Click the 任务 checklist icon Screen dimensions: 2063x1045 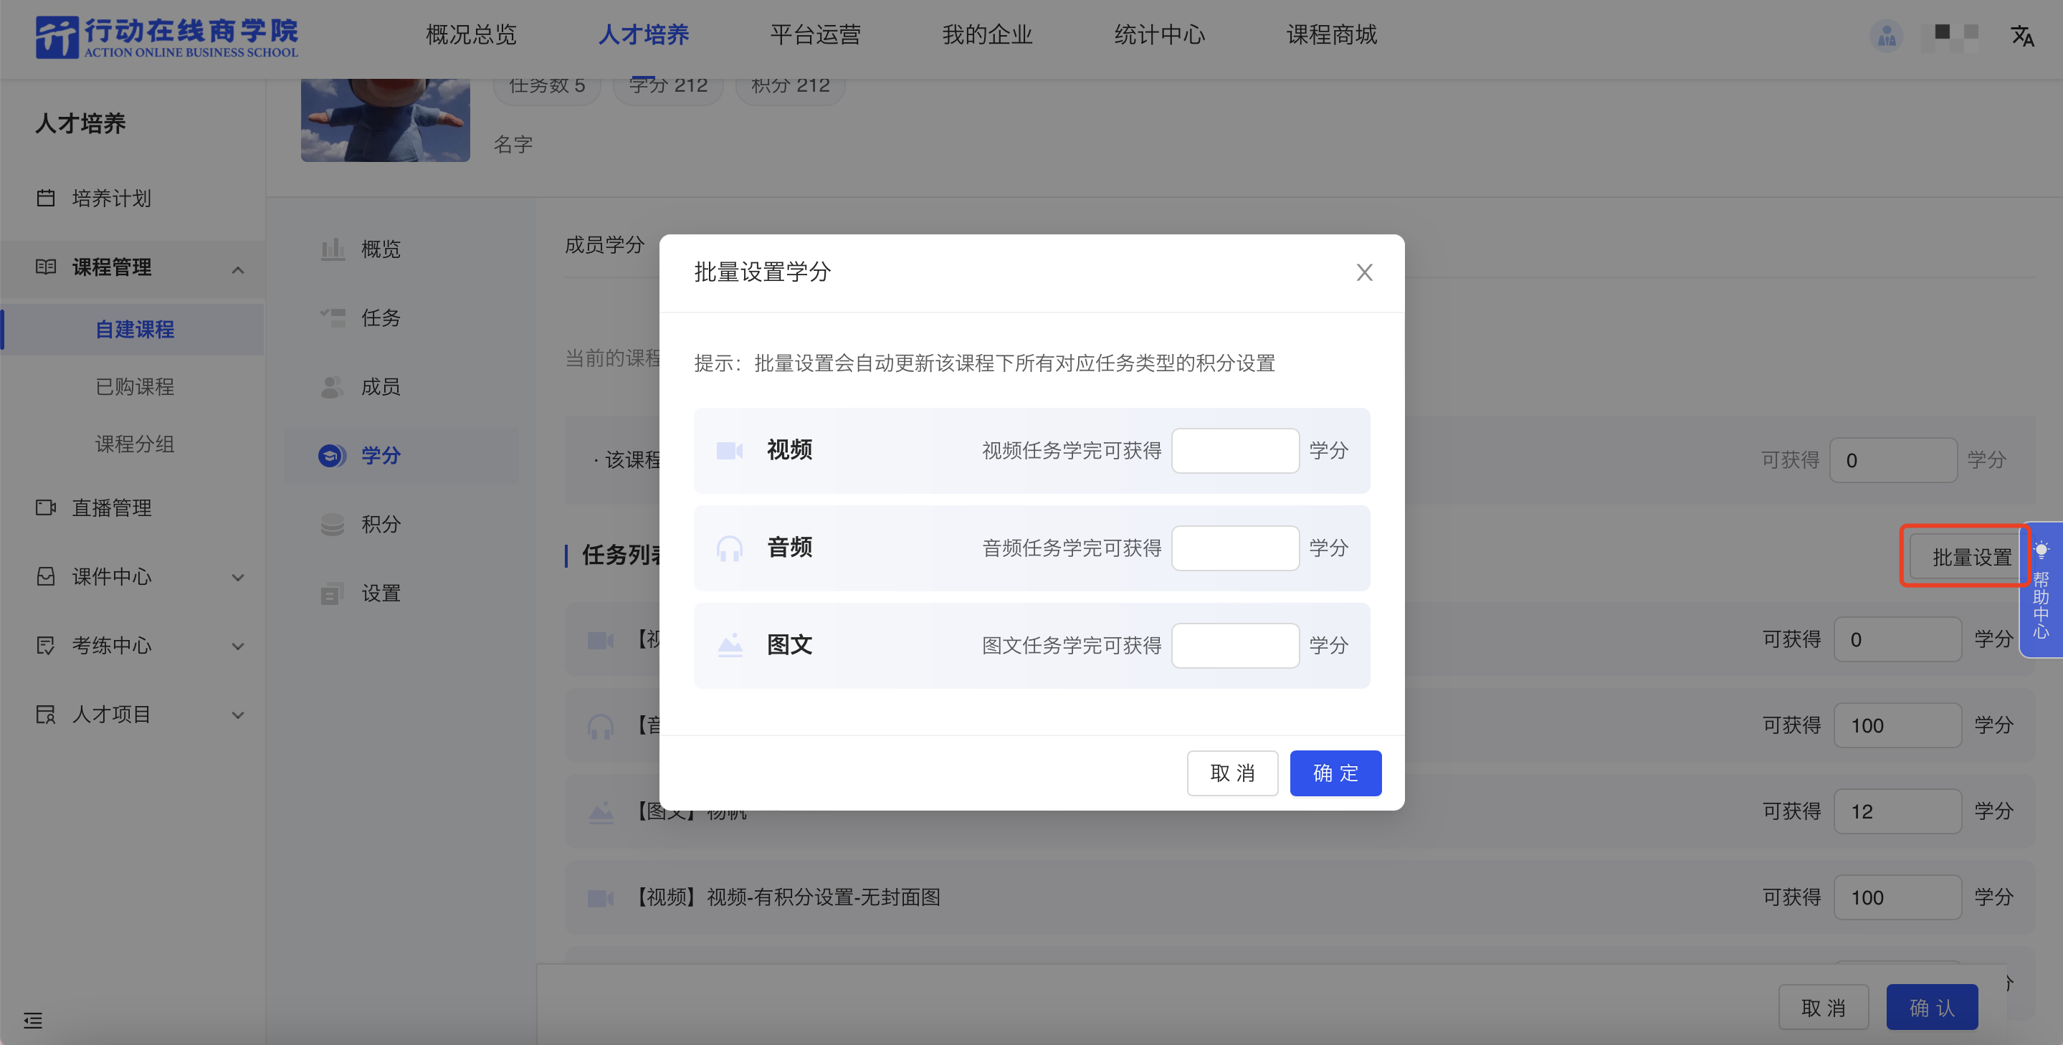tap(333, 318)
